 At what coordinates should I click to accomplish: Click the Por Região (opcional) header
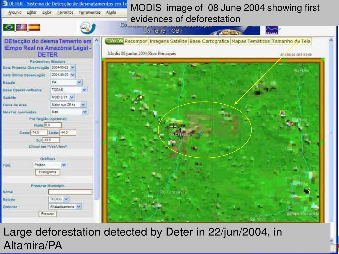(48, 119)
